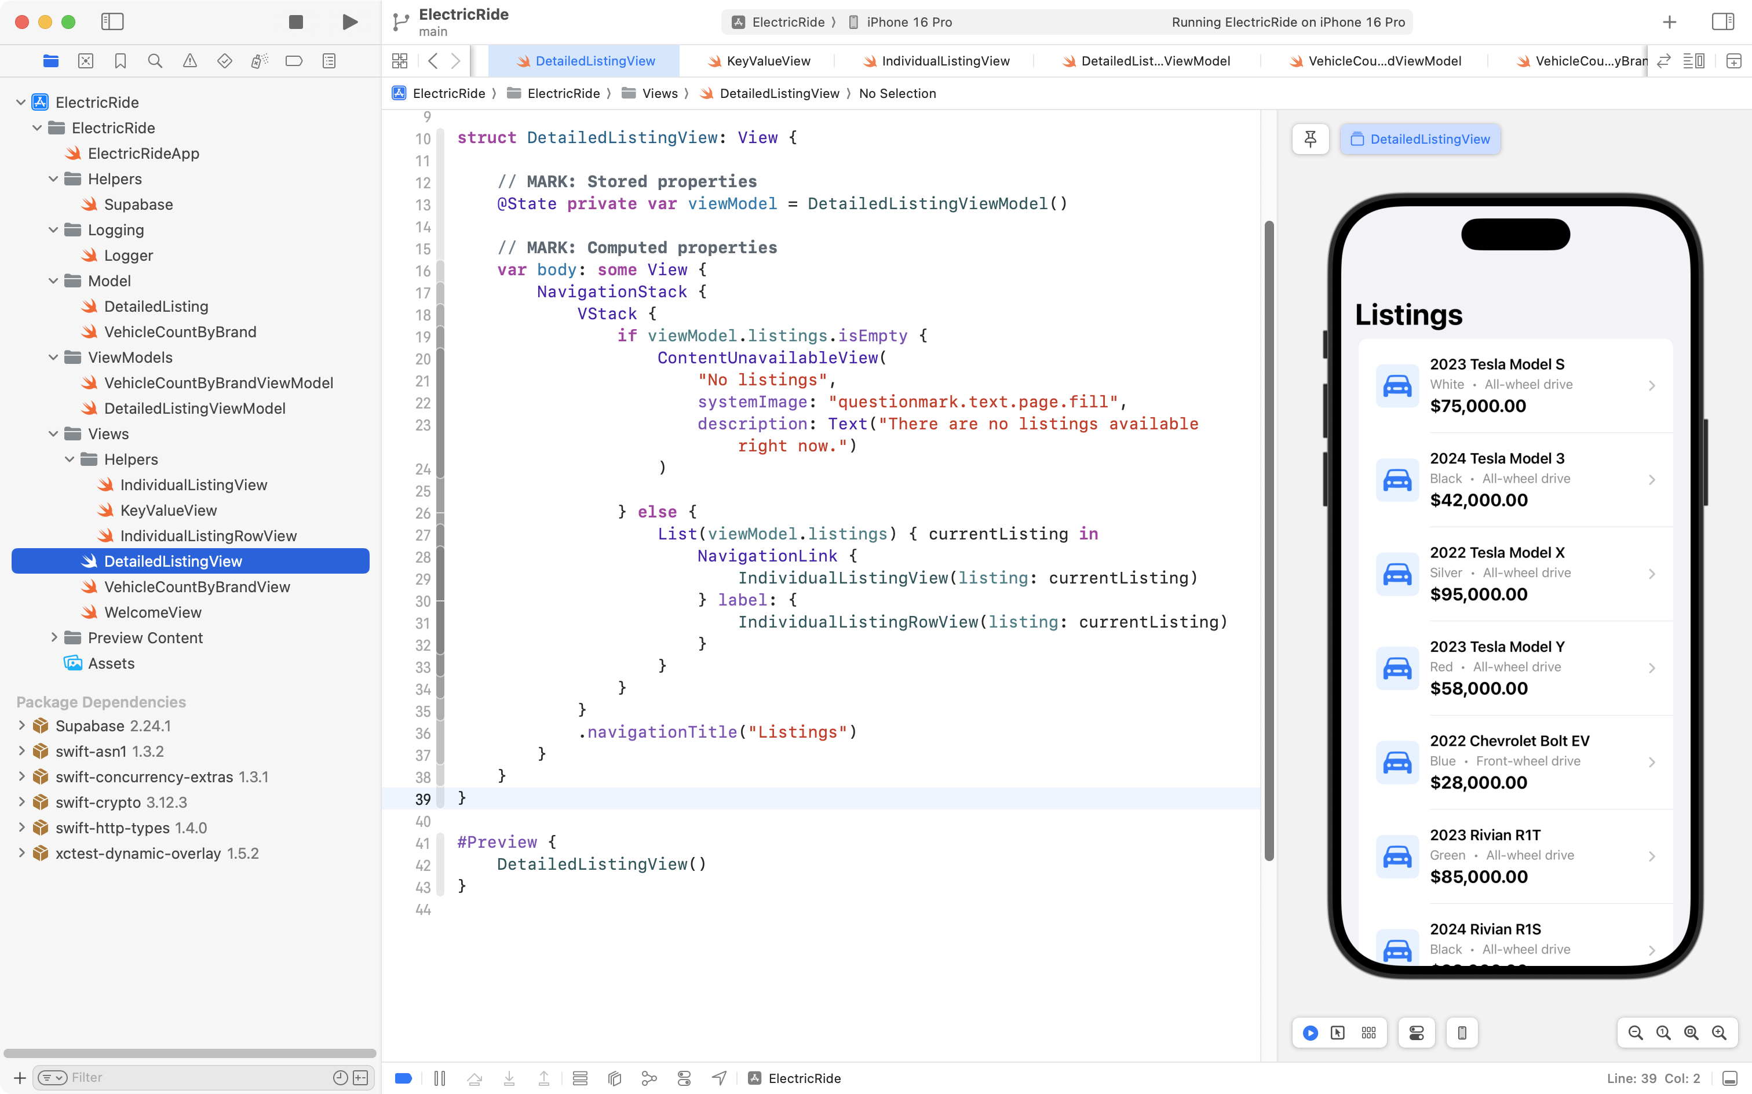1752x1094 pixels.
Task: Toggle the inspector panel on the right
Action: coord(1722,21)
